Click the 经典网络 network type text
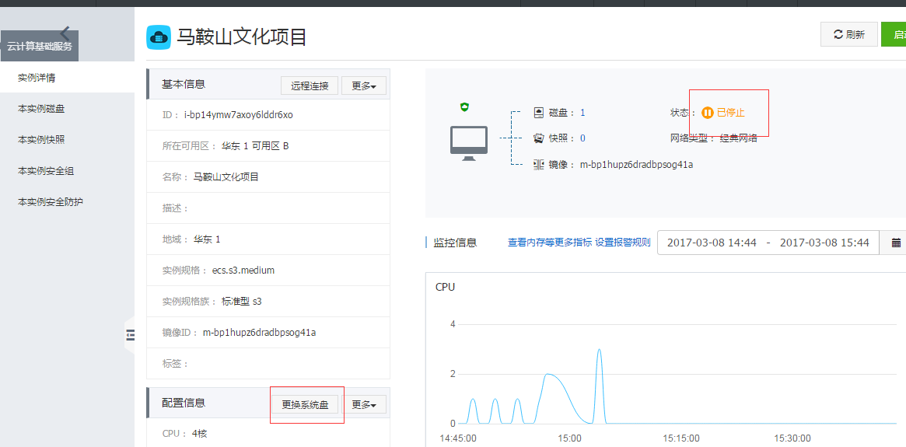This screenshot has width=906, height=447. click(x=739, y=138)
